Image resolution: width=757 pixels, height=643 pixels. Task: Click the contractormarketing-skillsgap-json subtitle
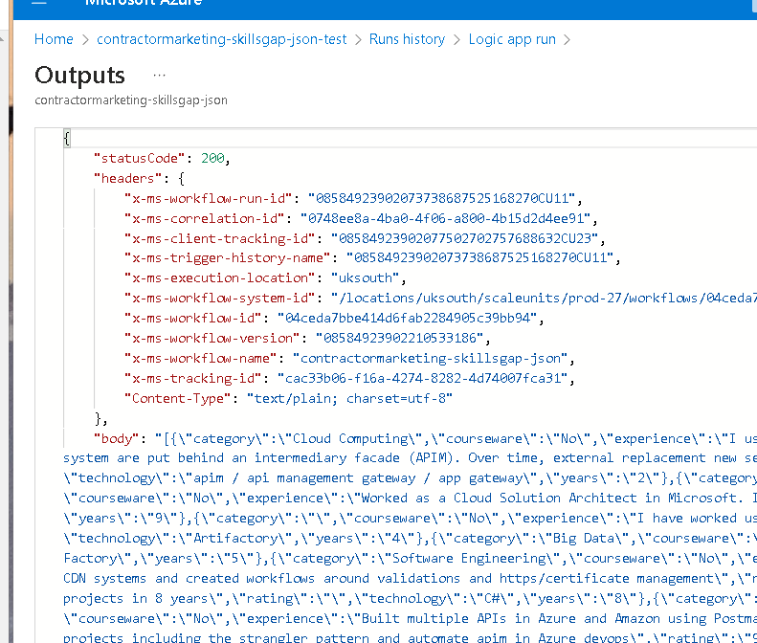(131, 100)
